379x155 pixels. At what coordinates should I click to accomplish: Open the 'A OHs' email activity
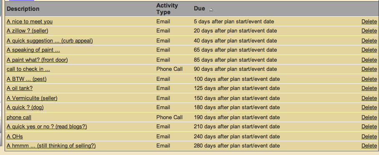click(x=15, y=136)
